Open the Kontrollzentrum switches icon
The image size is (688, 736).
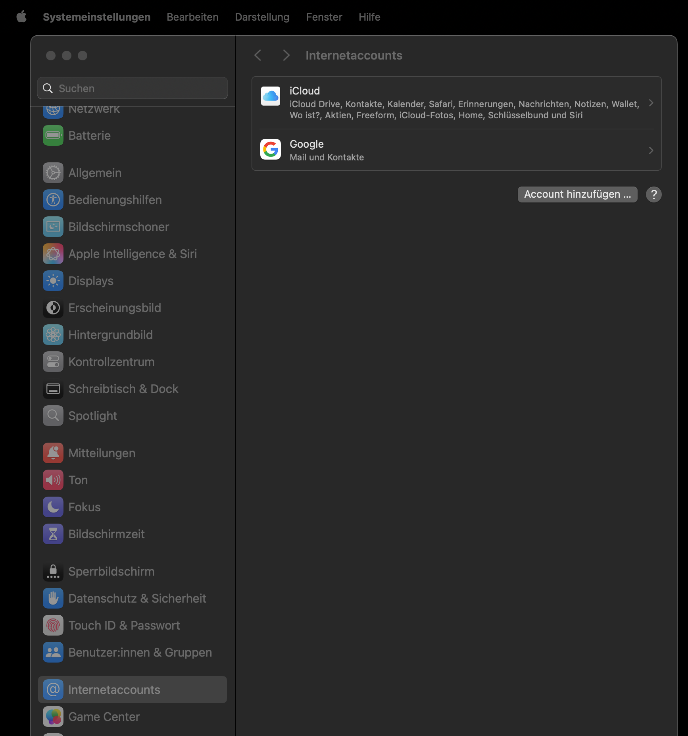[x=53, y=362]
